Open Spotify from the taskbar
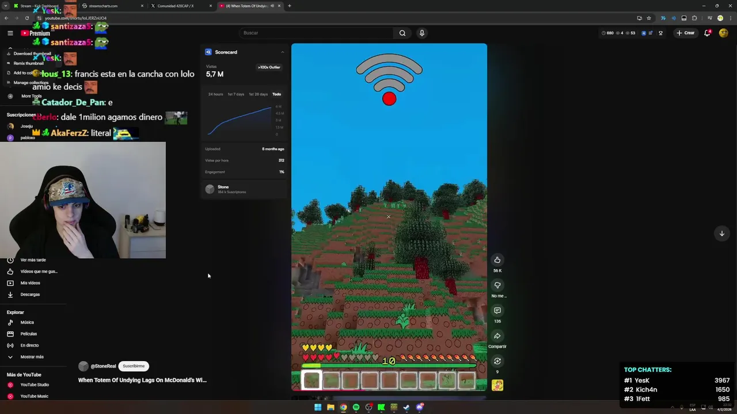 [356, 407]
